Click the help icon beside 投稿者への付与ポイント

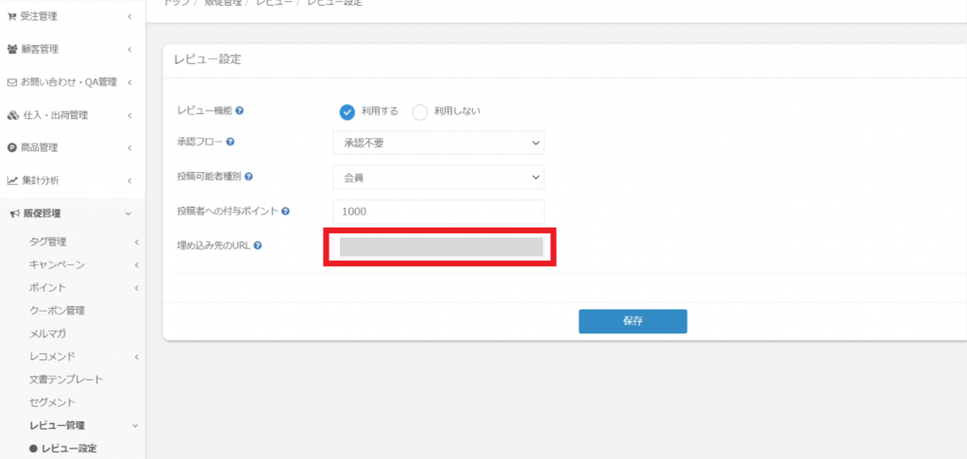click(x=285, y=212)
